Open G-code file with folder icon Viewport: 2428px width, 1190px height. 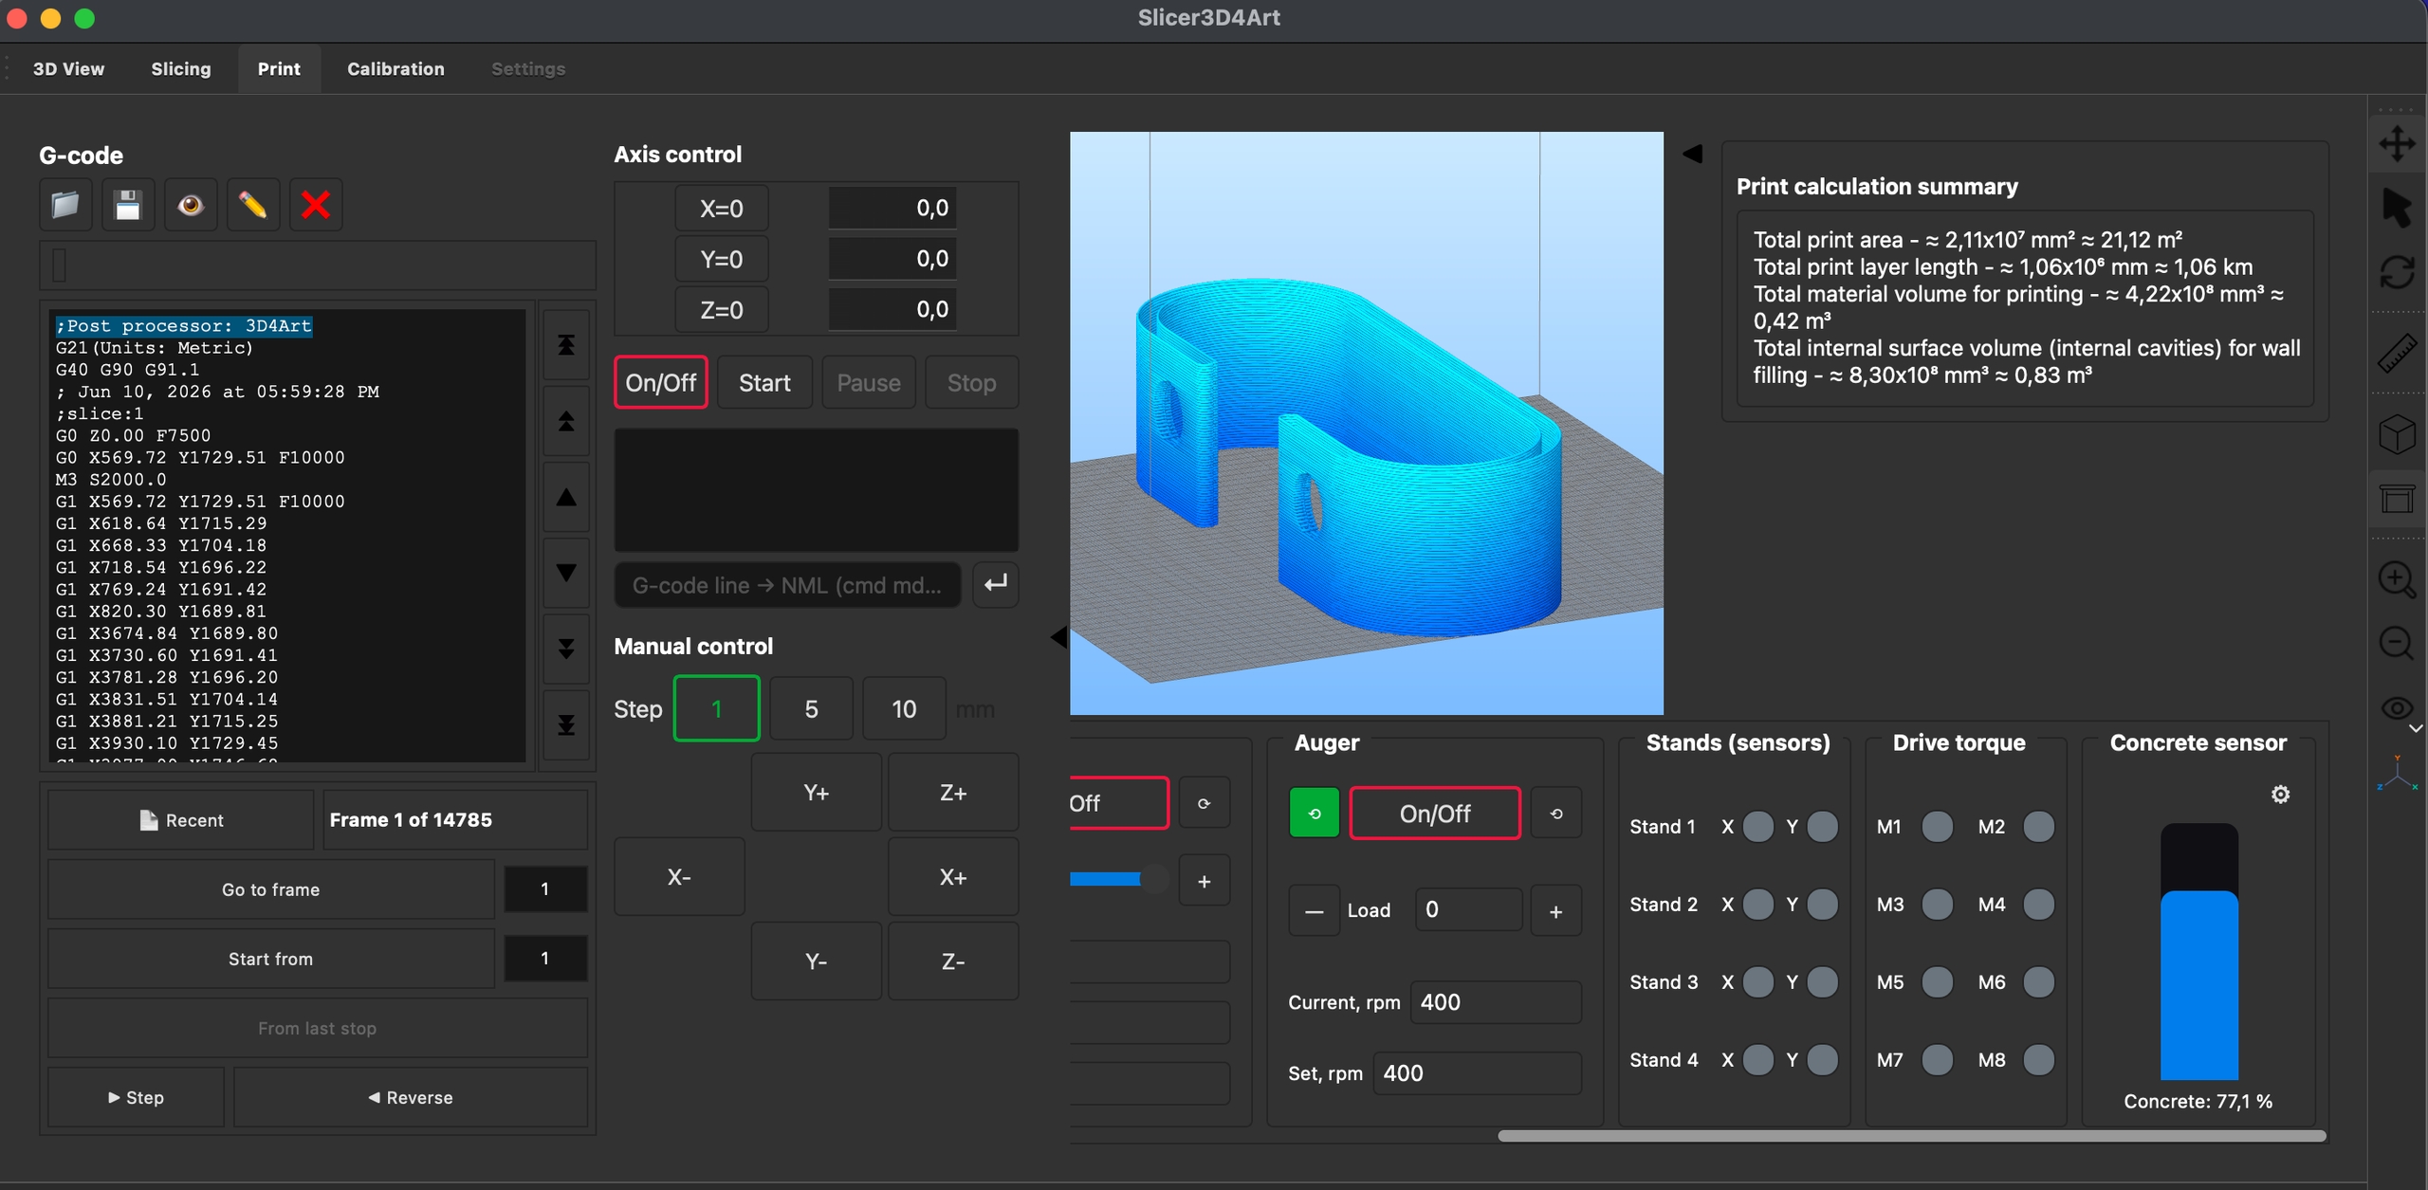tap(65, 205)
